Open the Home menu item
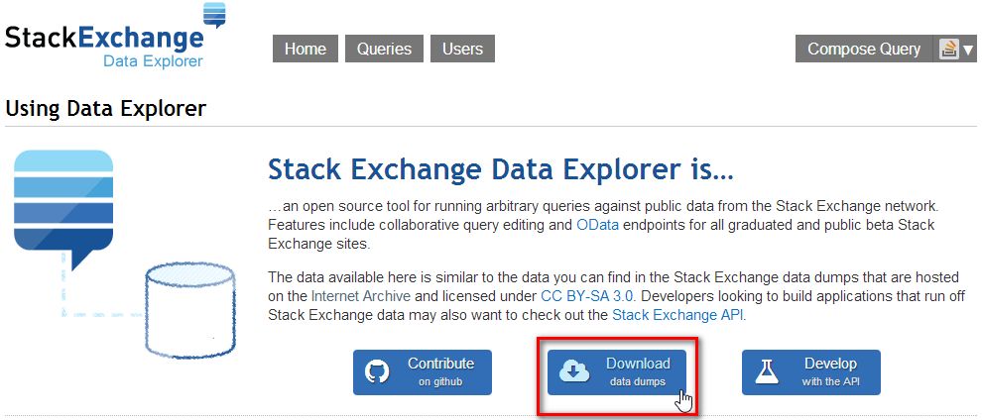 (305, 49)
